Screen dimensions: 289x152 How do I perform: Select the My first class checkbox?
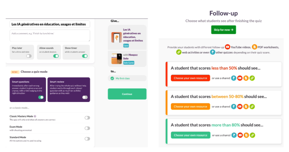click(113, 78)
